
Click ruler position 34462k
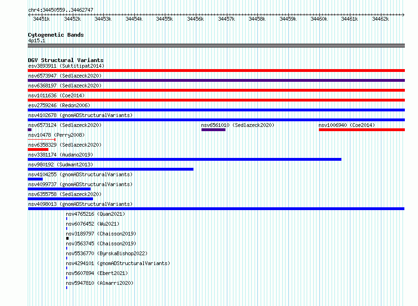pos(380,19)
